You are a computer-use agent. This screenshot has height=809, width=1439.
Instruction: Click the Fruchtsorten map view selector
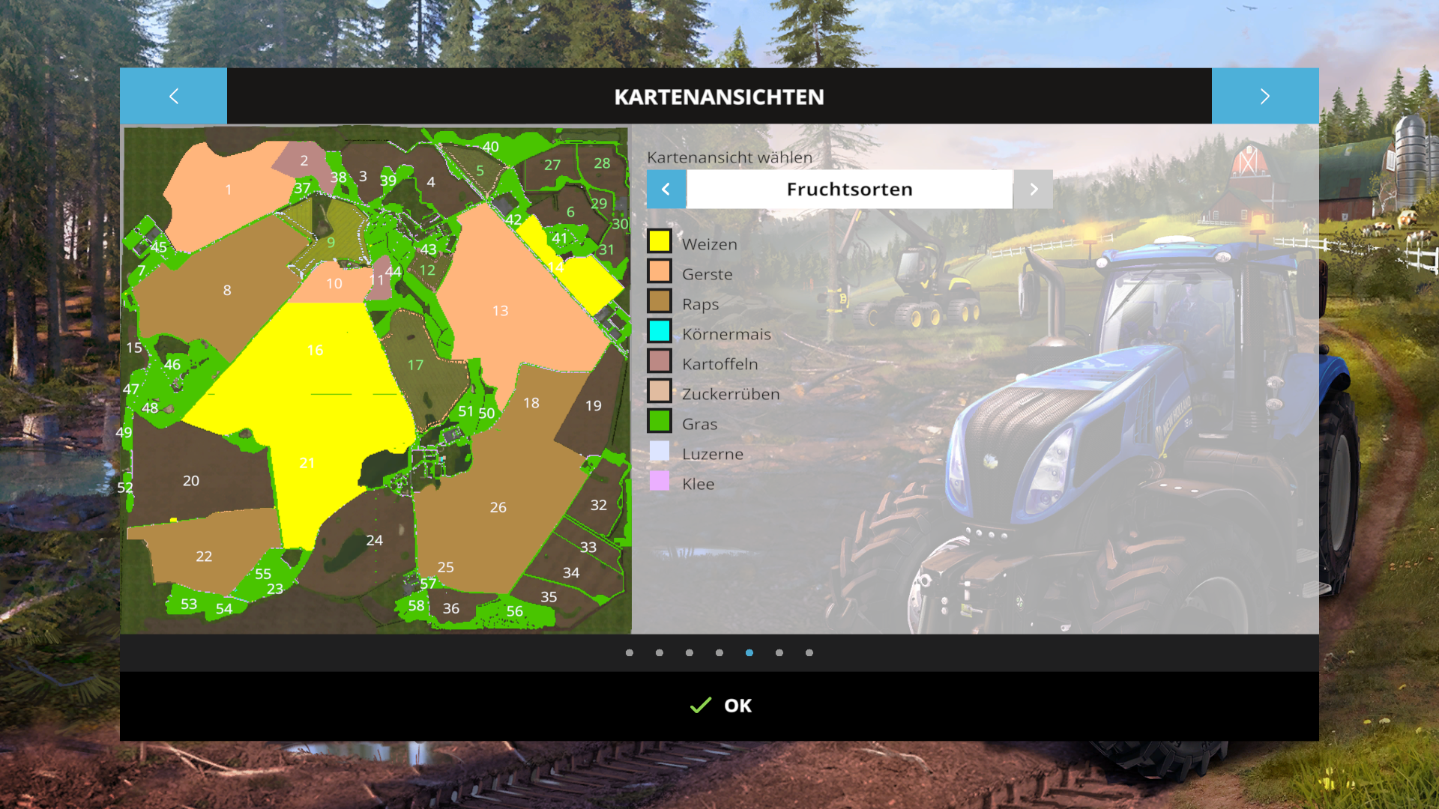tap(850, 189)
